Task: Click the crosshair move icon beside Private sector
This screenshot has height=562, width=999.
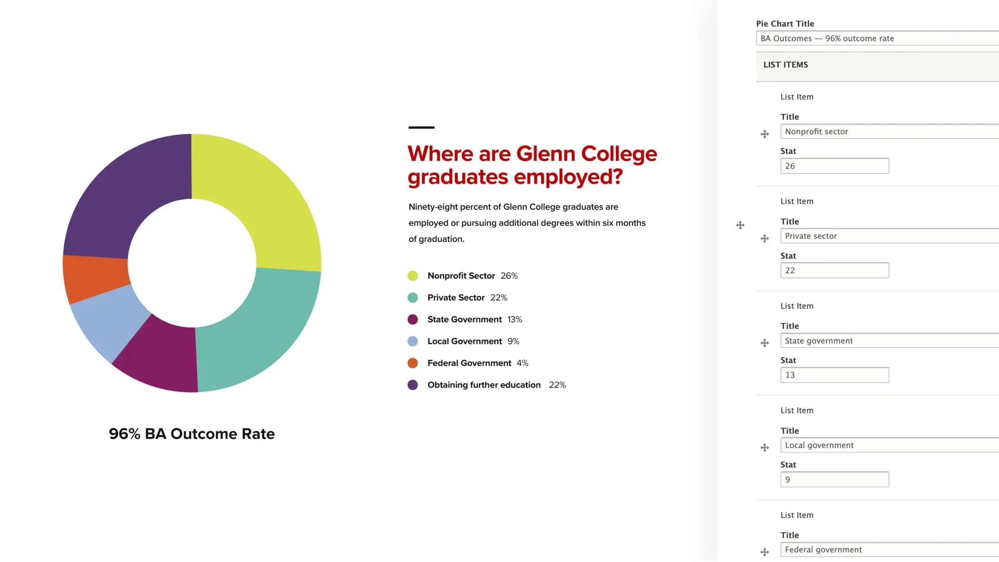Action: pos(764,238)
